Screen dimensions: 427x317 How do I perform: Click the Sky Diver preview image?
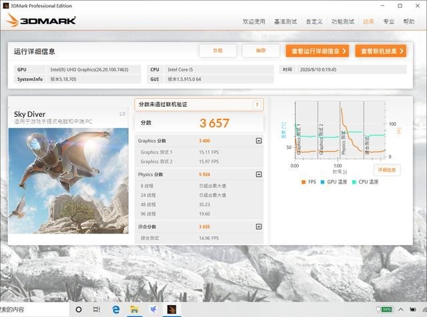[x=68, y=181]
